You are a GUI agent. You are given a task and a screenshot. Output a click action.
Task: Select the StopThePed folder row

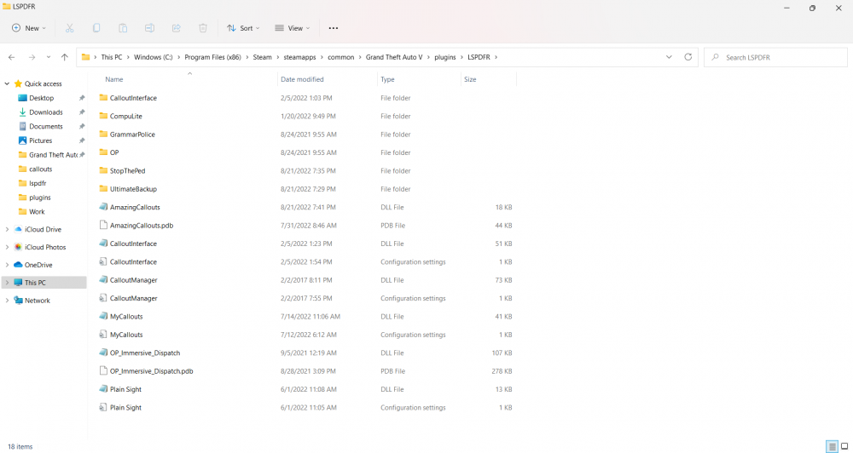[307, 170]
